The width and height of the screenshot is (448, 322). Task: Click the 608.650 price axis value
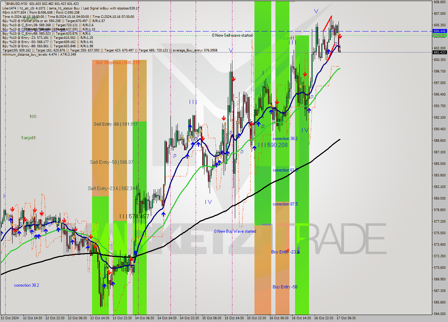[440, 2]
